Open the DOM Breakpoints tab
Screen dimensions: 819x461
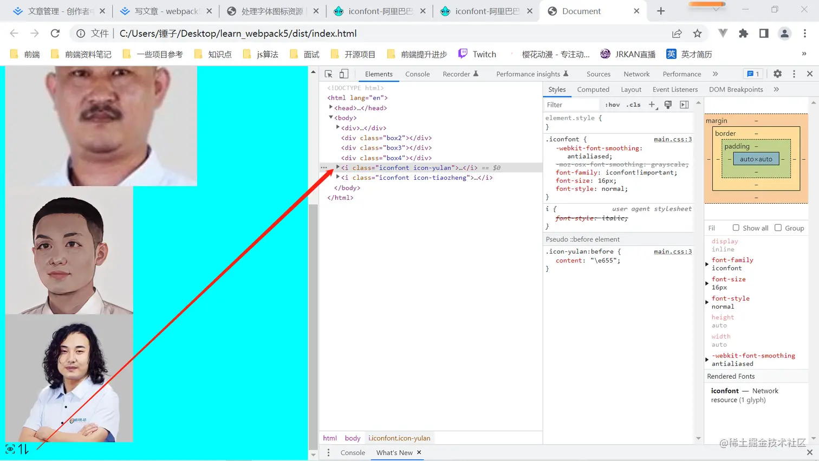736,89
